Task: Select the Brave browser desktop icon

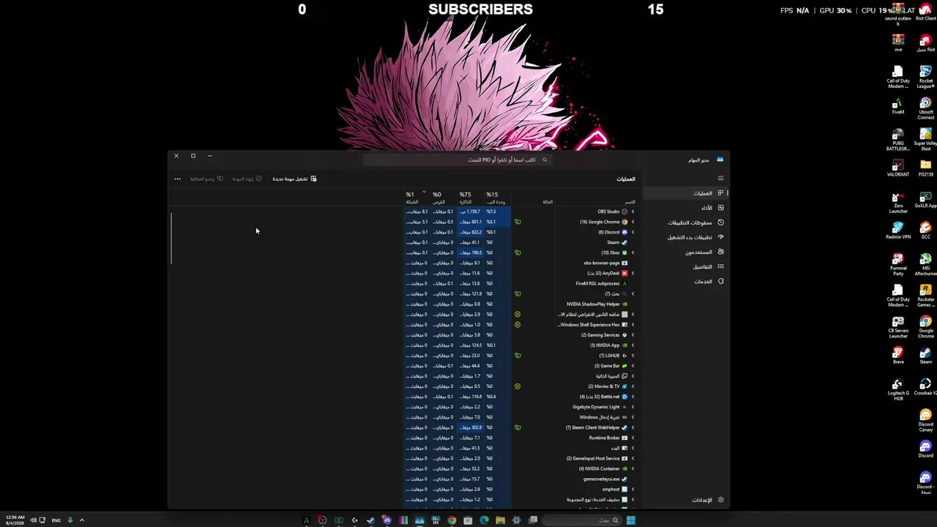Action: click(898, 356)
